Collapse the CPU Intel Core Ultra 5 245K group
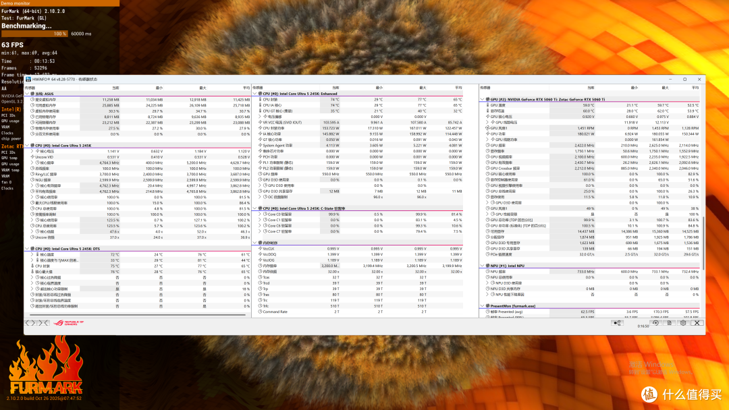This screenshot has width=729, height=410. [27, 146]
